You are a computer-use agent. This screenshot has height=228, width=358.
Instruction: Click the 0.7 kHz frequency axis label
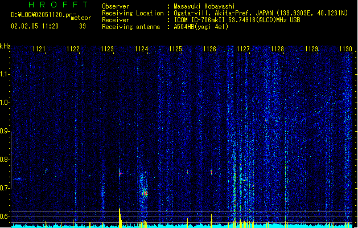pyautogui.click(x=5, y=188)
